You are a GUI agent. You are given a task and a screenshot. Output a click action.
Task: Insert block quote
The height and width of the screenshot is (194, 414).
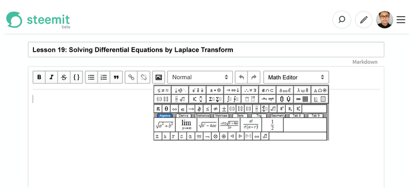(x=116, y=78)
